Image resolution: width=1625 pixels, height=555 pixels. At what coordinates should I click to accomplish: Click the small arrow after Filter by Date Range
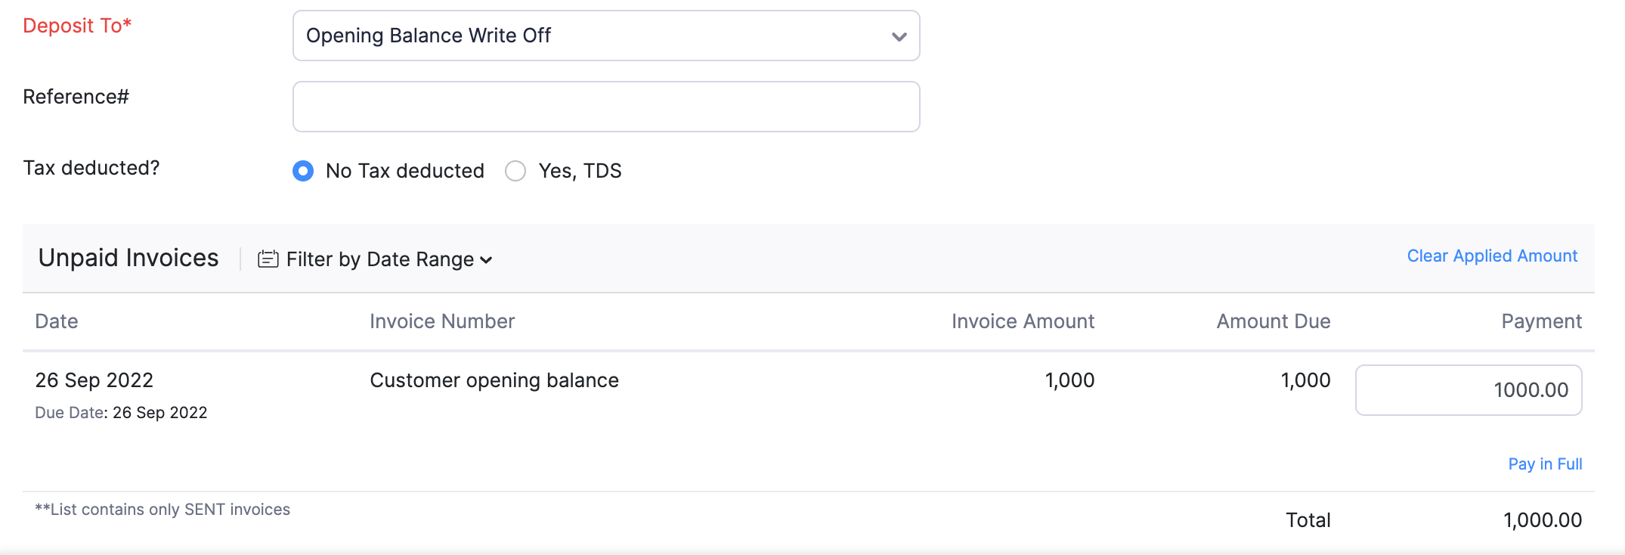tap(487, 260)
